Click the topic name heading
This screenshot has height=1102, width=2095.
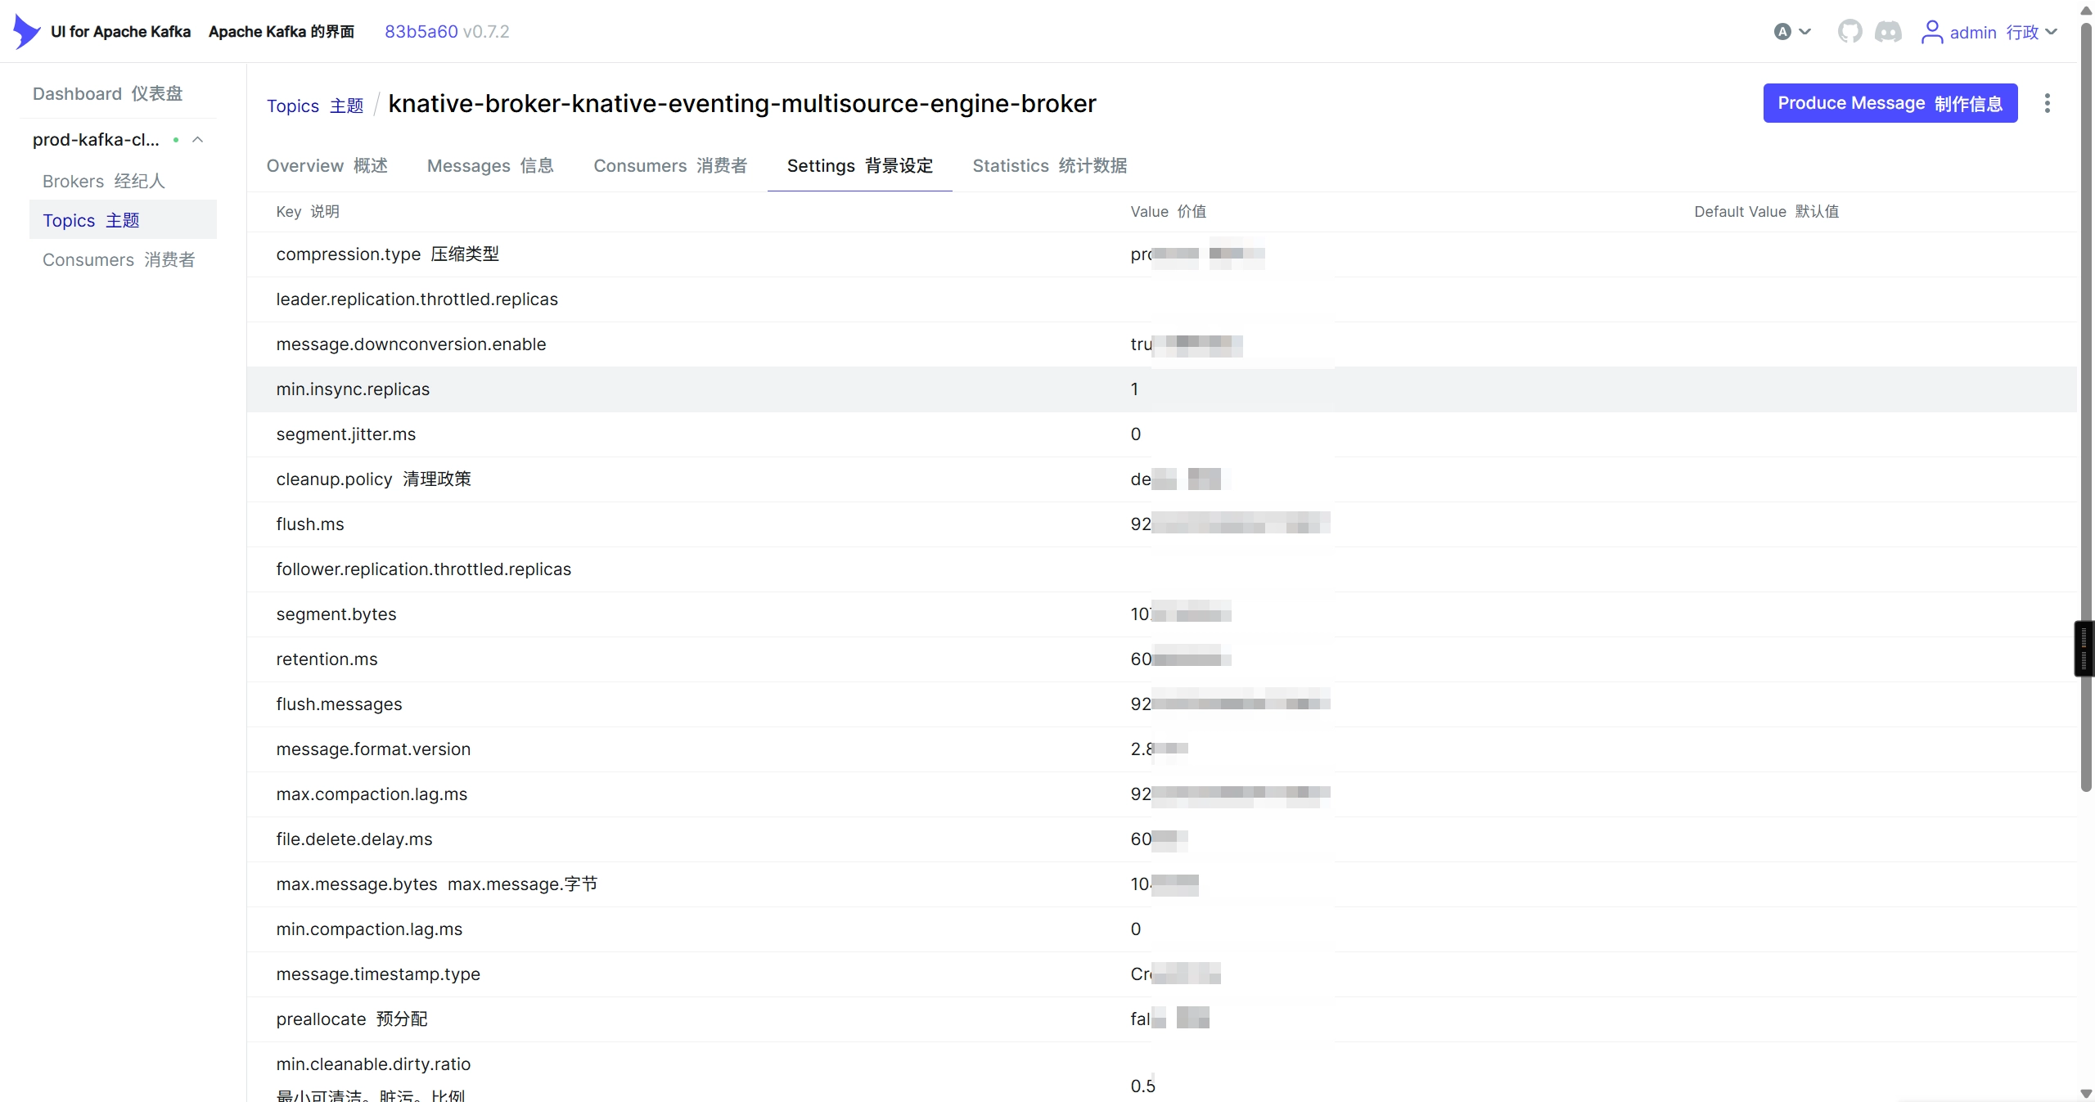point(741,104)
